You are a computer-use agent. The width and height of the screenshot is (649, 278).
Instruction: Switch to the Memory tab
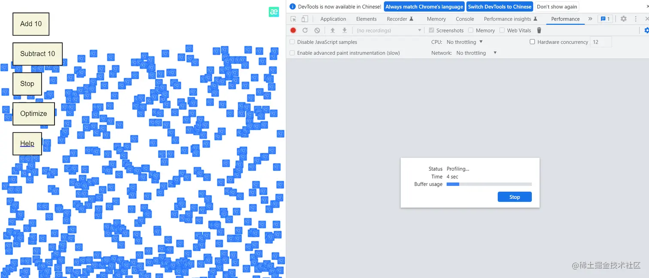[x=436, y=19]
